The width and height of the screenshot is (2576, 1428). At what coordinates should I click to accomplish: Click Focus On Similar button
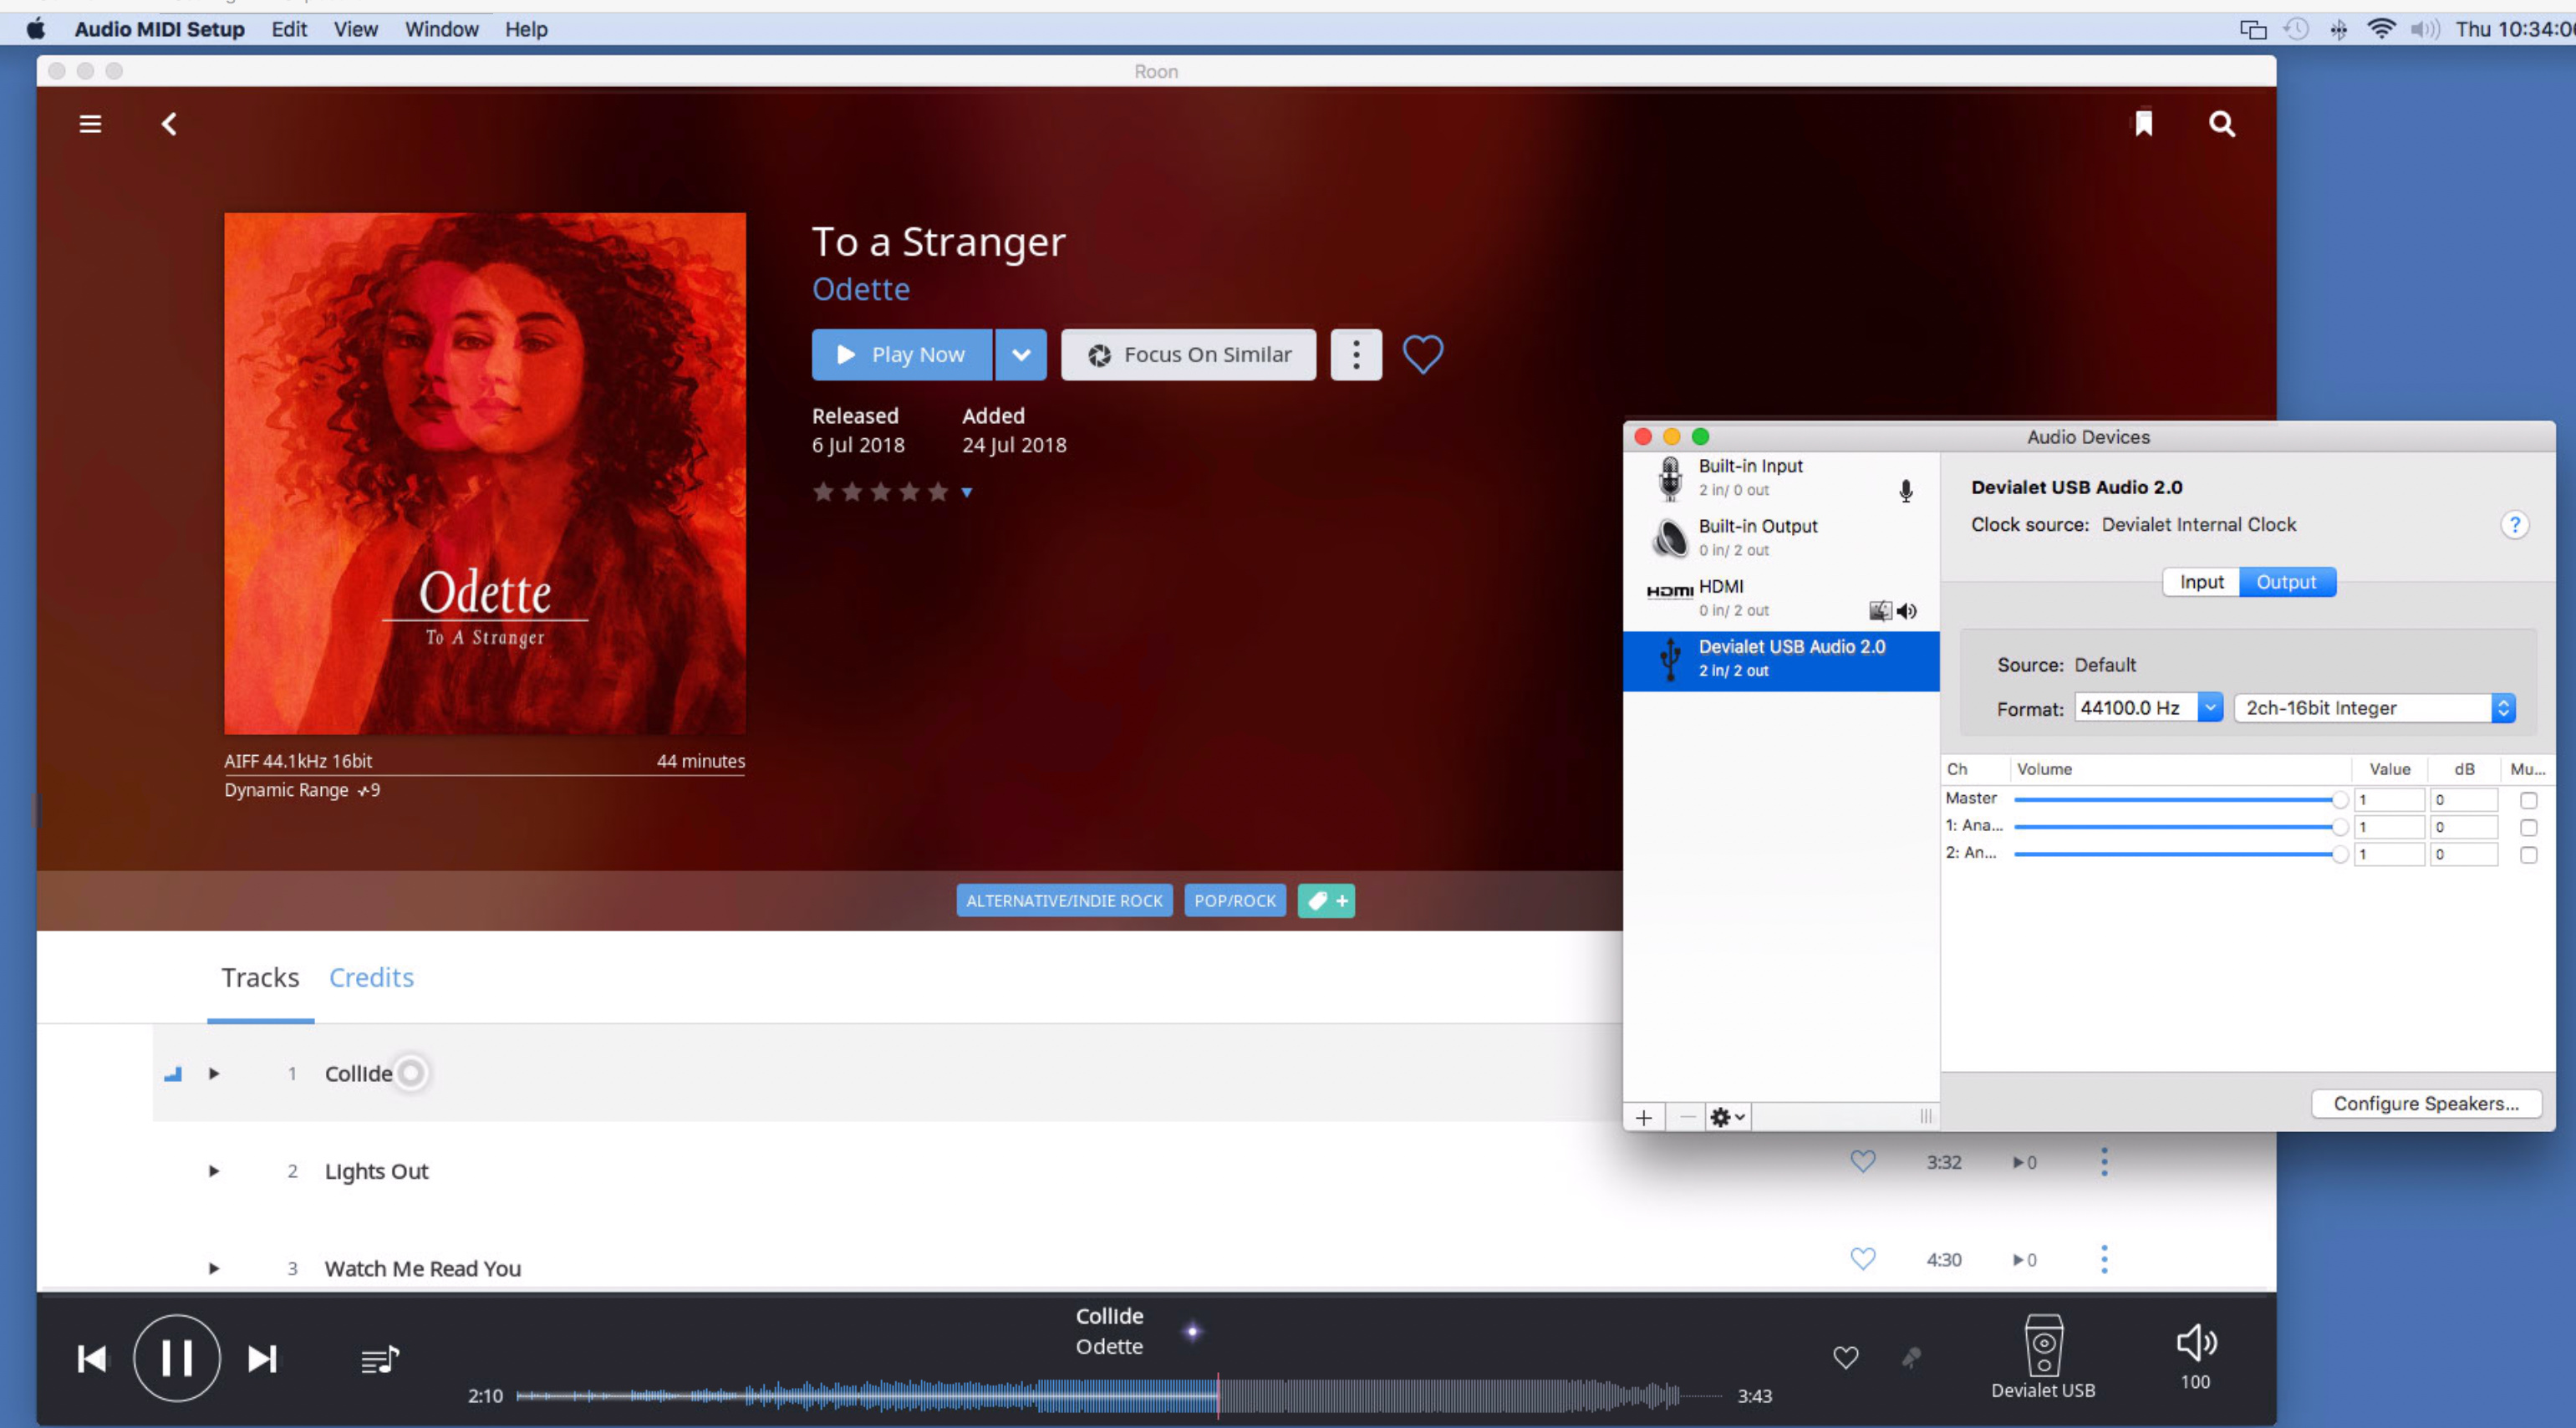tap(1188, 354)
